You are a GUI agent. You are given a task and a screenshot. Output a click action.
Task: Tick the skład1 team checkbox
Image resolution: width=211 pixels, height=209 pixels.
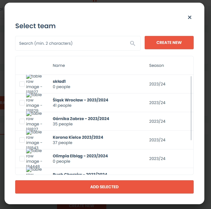pyautogui.click(x=22, y=84)
